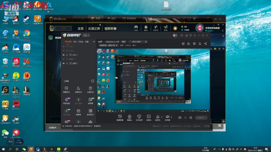
Task: Expand speaker options arrow
Action: pyautogui.click(x=171, y=117)
